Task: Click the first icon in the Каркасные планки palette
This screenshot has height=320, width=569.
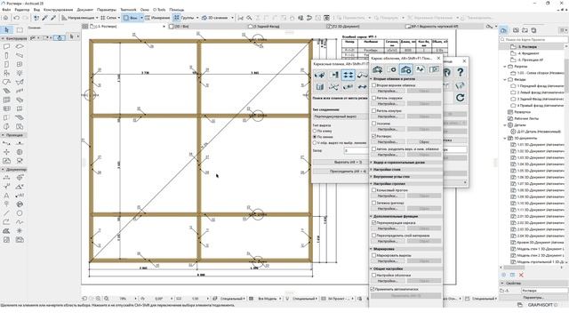Action: tap(320, 75)
